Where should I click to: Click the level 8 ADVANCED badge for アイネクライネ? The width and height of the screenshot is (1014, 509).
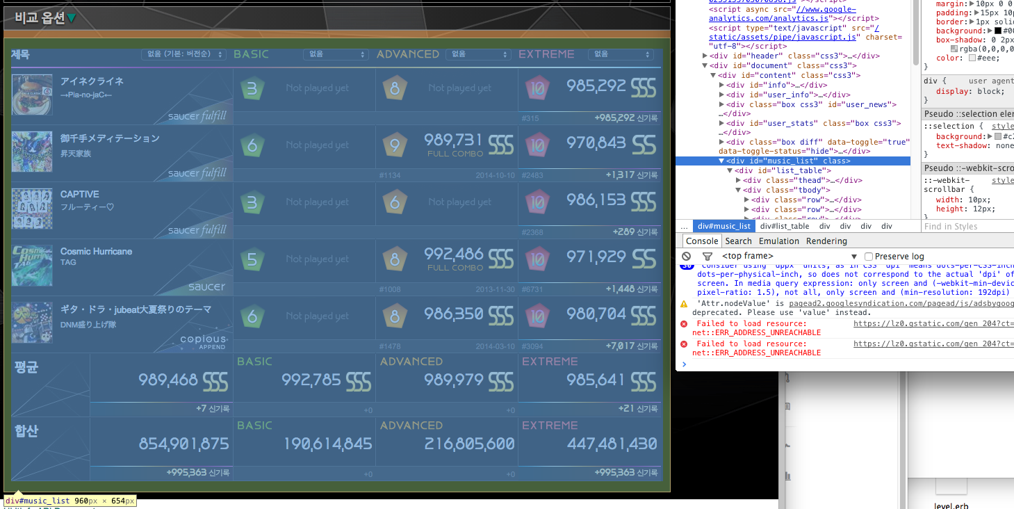395,88
